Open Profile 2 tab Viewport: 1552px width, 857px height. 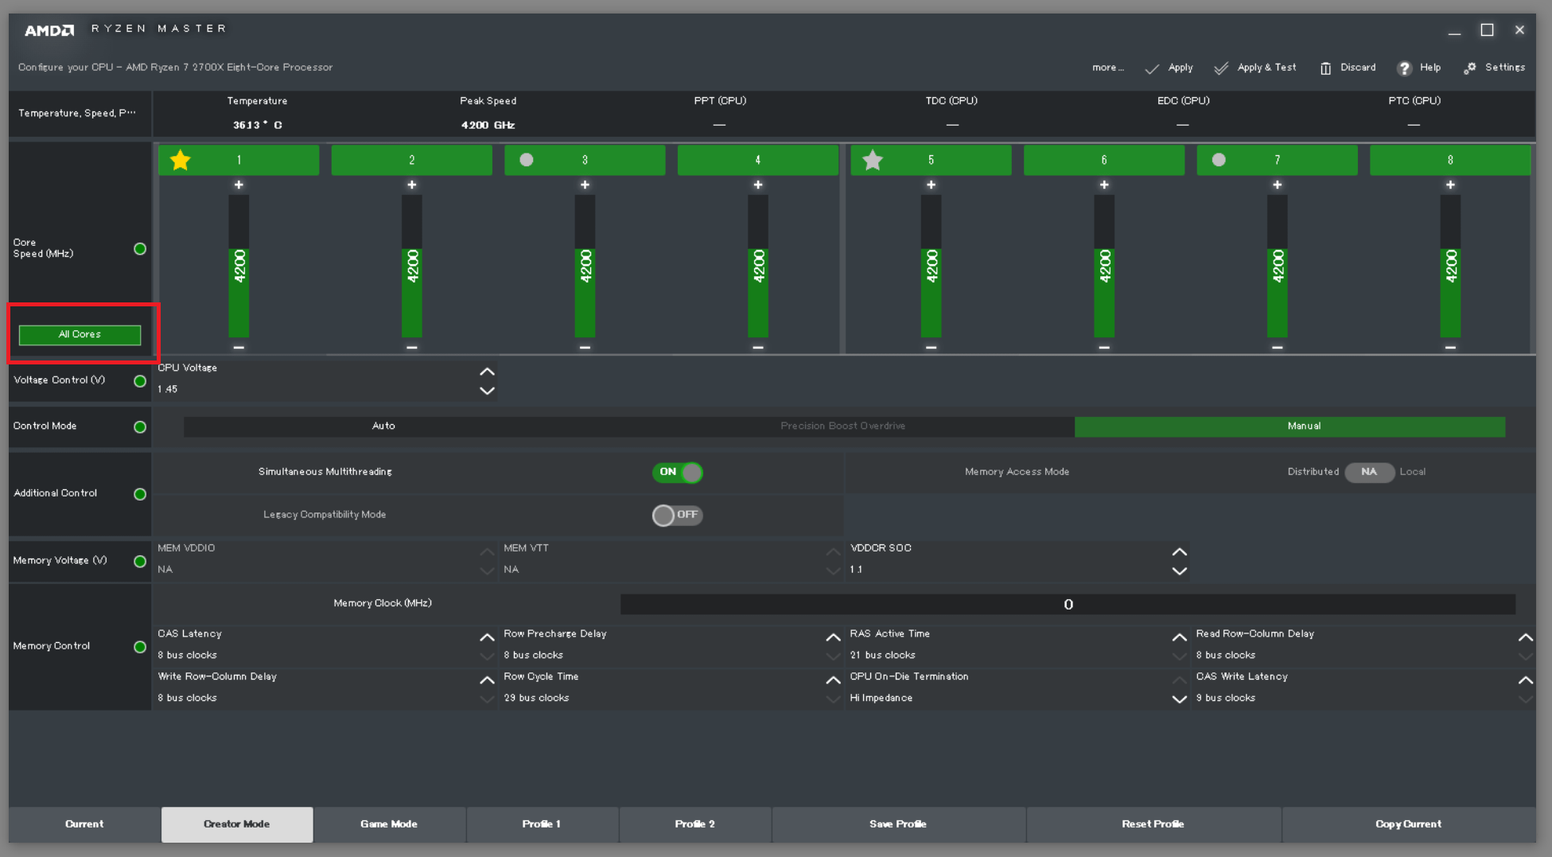695,824
